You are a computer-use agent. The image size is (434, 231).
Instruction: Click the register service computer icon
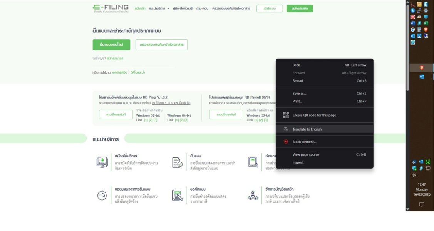102,162
